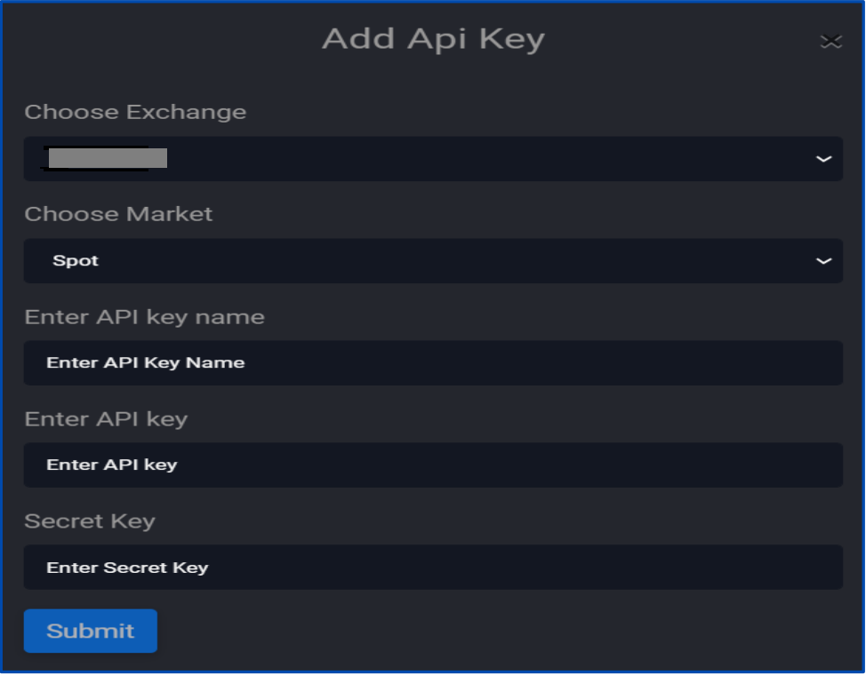The image size is (866, 675).
Task: Click the API Key Name input box
Action: pos(433,362)
